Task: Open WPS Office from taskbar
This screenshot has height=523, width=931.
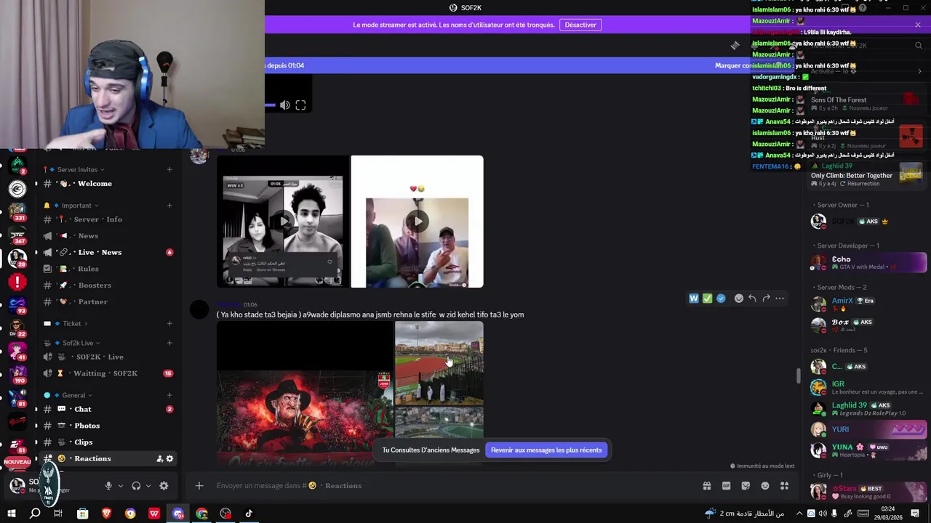Action: 154,514
